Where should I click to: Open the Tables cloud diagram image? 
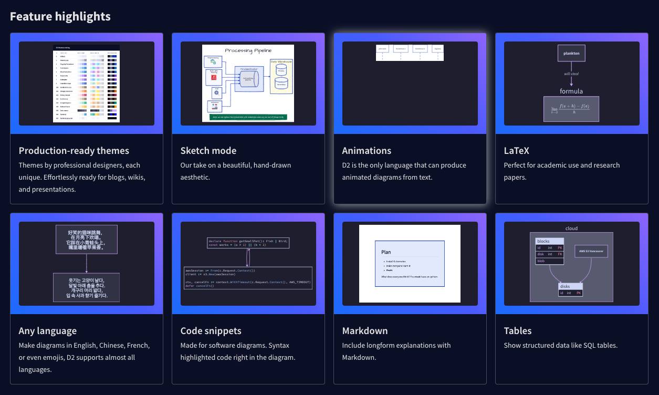pyautogui.click(x=572, y=264)
